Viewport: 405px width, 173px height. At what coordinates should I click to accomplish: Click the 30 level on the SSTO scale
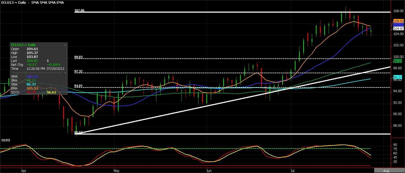pos(395,162)
